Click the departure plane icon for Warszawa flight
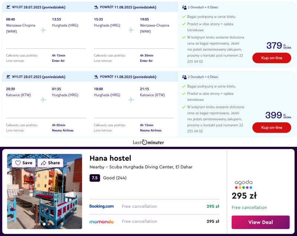The image size is (297, 236). [8, 7]
